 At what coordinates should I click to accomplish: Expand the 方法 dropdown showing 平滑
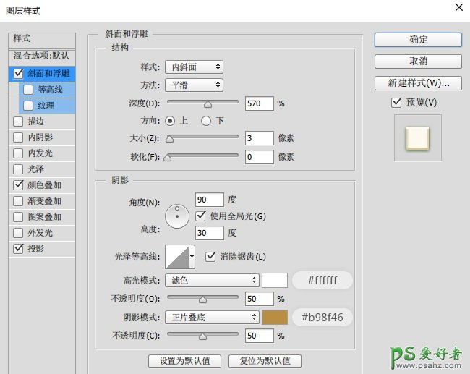(194, 85)
